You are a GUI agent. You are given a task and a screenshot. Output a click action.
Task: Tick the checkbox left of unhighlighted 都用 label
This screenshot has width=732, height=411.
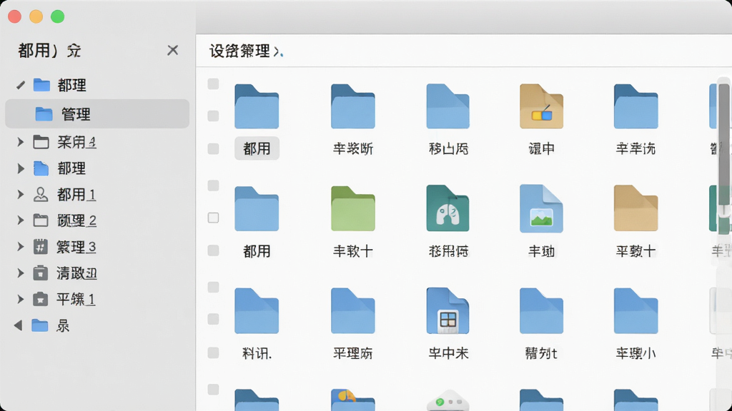(213, 250)
